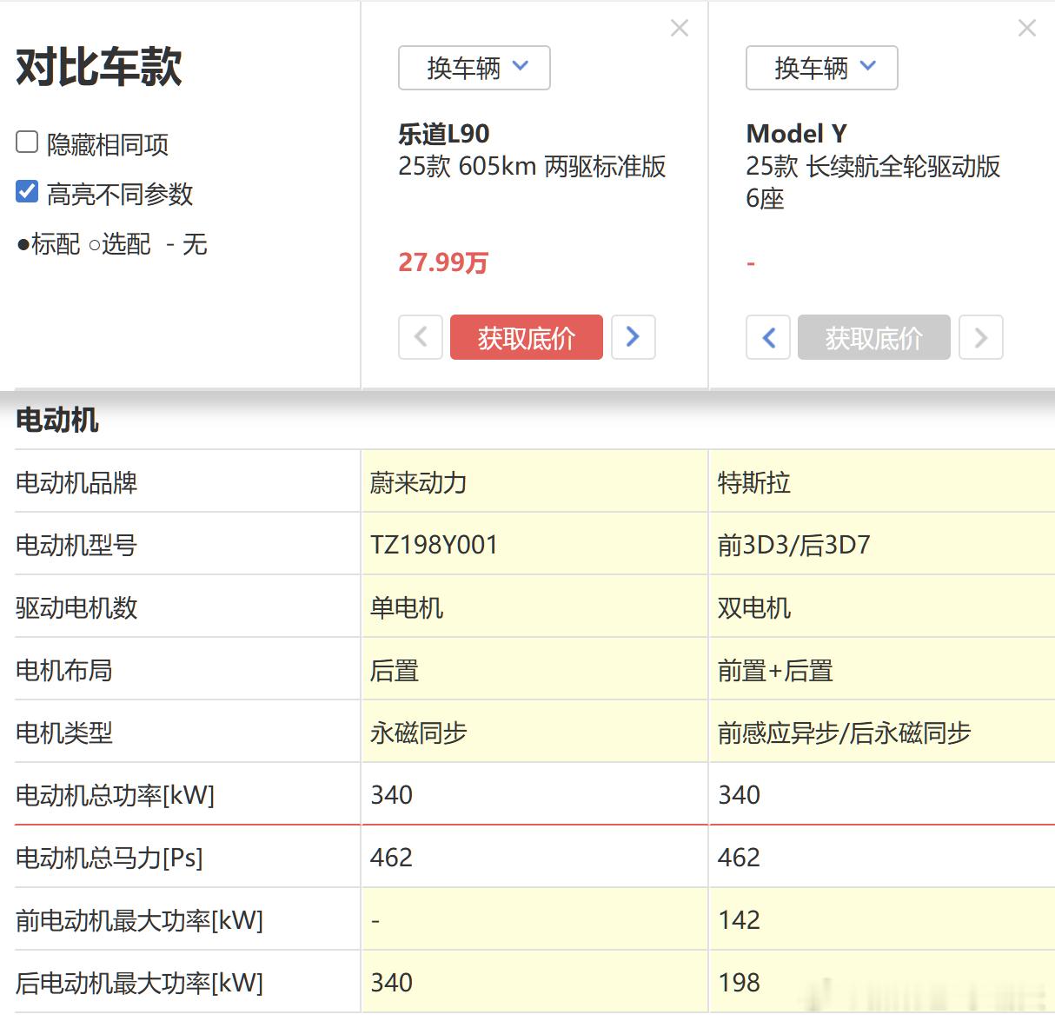The image size is (1055, 1021).
Task: Open 25款 605km 两驱标准版 trim link
Action: pos(532,166)
